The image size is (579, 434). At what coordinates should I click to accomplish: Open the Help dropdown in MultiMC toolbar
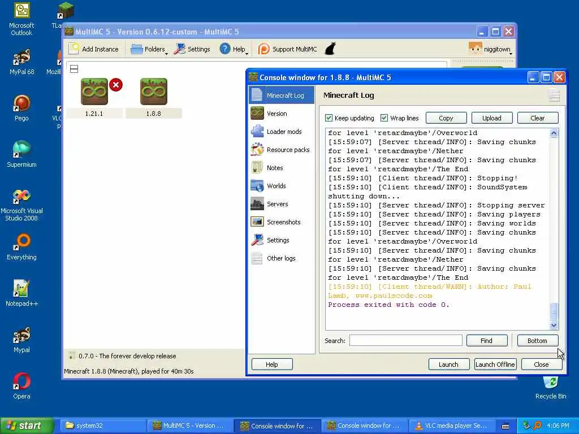coord(234,49)
